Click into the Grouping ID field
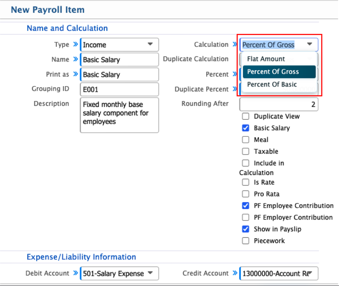 pos(119,90)
